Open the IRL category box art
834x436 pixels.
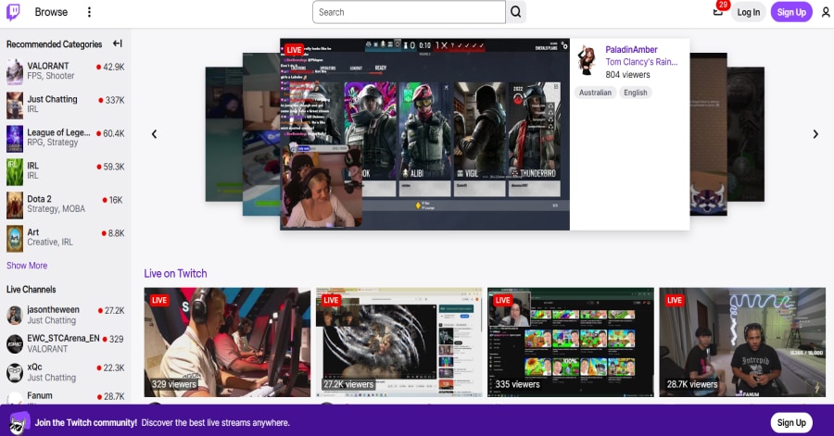pyautogui.click(x=14, y=171)
